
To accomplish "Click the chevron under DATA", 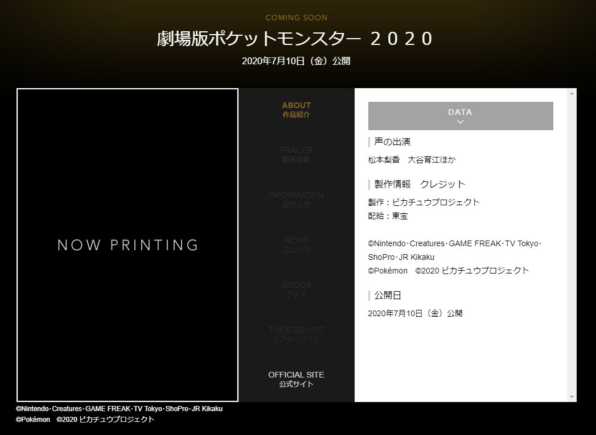I will pyautogui.click(x=461, y=122).
